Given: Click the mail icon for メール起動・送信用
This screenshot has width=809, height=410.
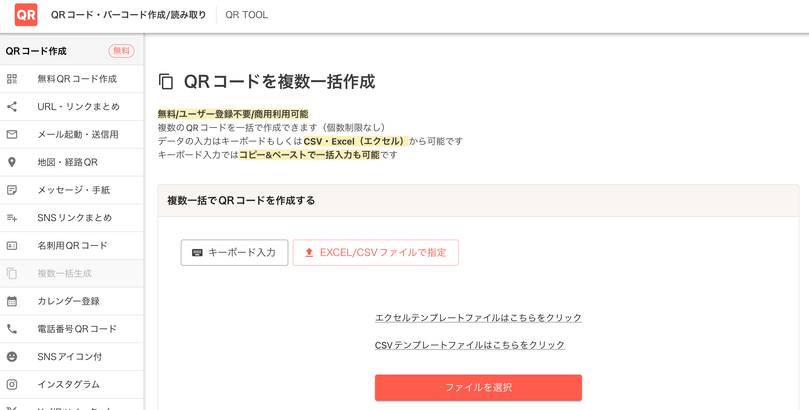Looking at the screenshot, I should click(12, 134).
